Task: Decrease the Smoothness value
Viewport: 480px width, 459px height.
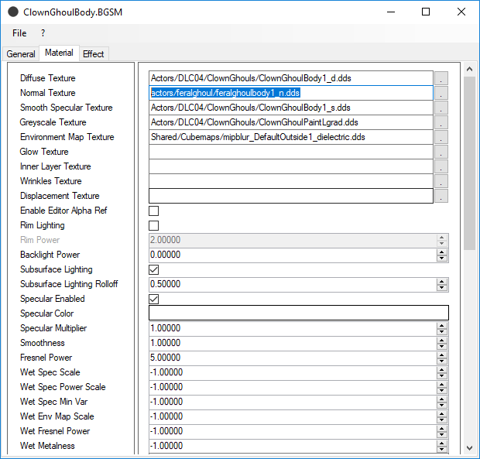Action: tap(442, 347)
